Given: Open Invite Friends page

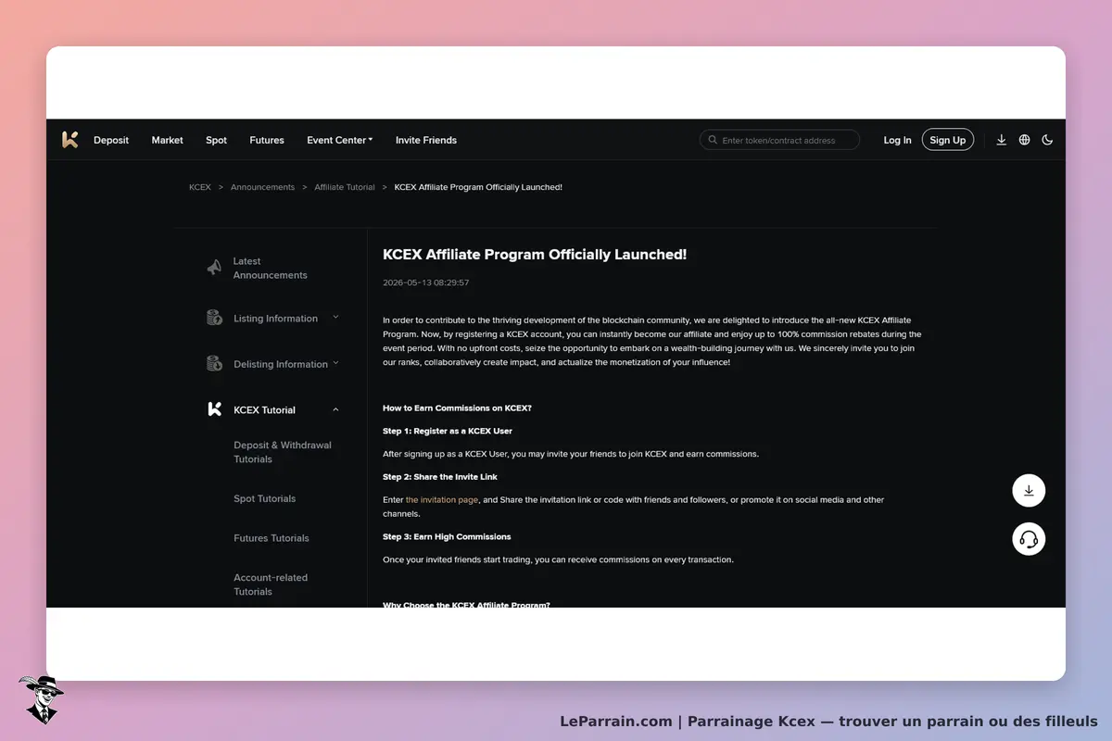Looking at the screenshot, I should click(x=426, y=140).
